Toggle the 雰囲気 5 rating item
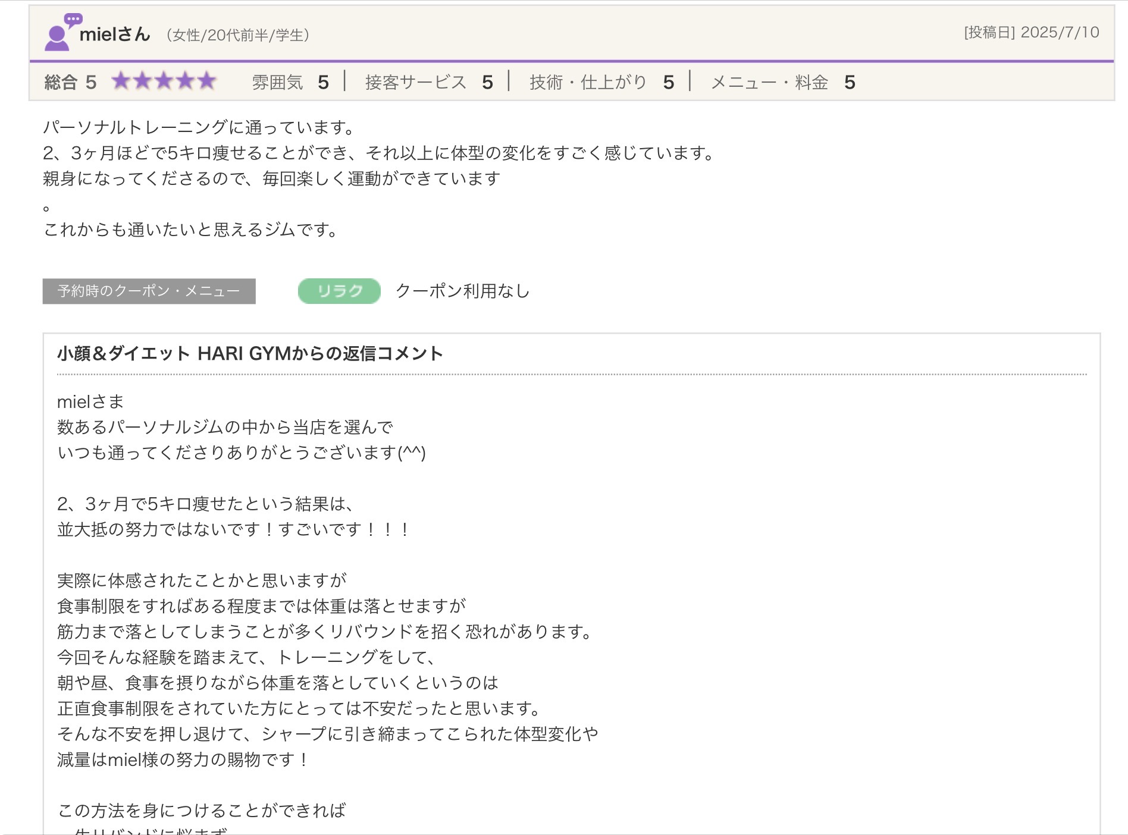This screenshot has height=835, width=1128. (290, 82)
